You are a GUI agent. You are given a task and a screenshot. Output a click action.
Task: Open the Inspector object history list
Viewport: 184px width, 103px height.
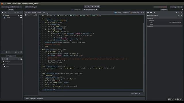point(181,13)
